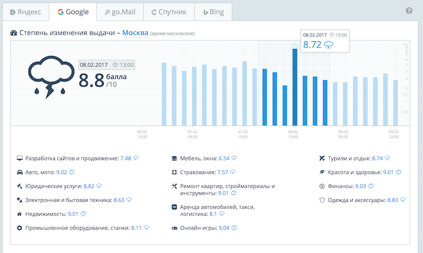This screenshot has width=423, height=253.
Task: Change the region via Москва link
Action: click(x=135, y=33)
